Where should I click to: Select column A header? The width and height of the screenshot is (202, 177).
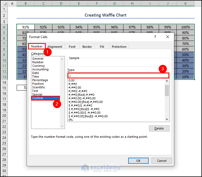[12, 4]
